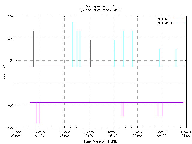Click the y-axis tick value 100
The image size is (192, 144).
11,38
